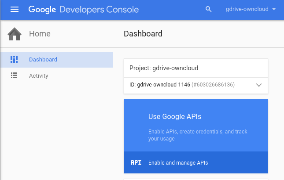The image size is (284, 180).
Task: Click the Google Developers Console logo
Action: coord(84,9)
